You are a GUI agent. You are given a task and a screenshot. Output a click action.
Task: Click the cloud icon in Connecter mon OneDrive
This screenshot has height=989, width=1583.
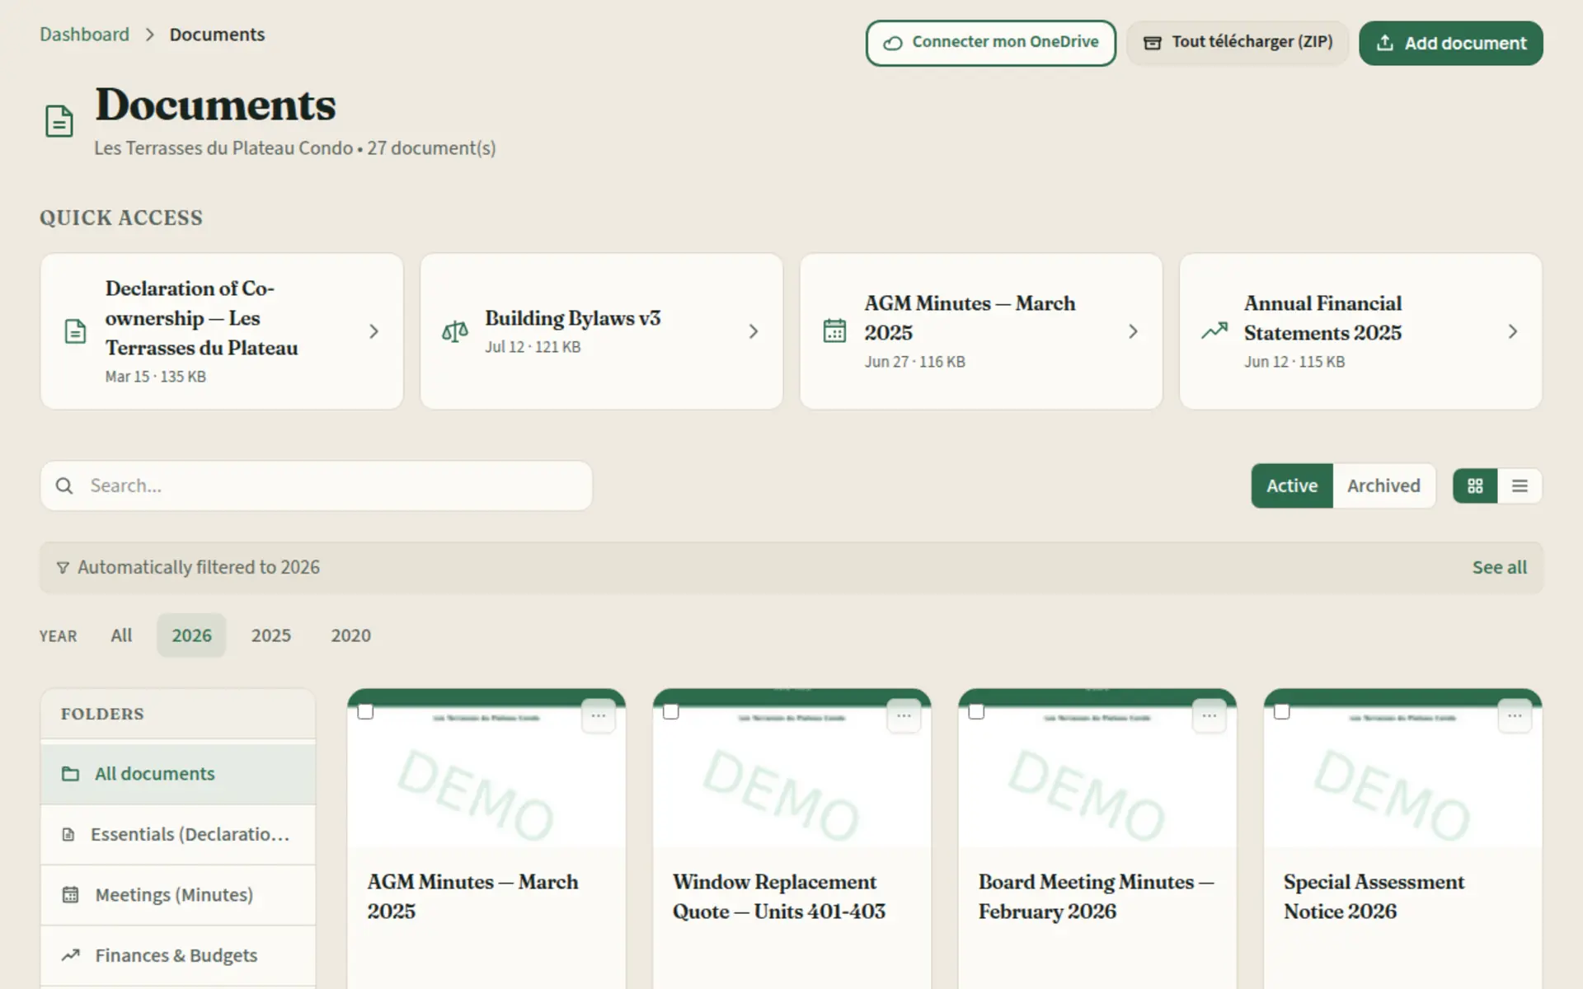892,43
